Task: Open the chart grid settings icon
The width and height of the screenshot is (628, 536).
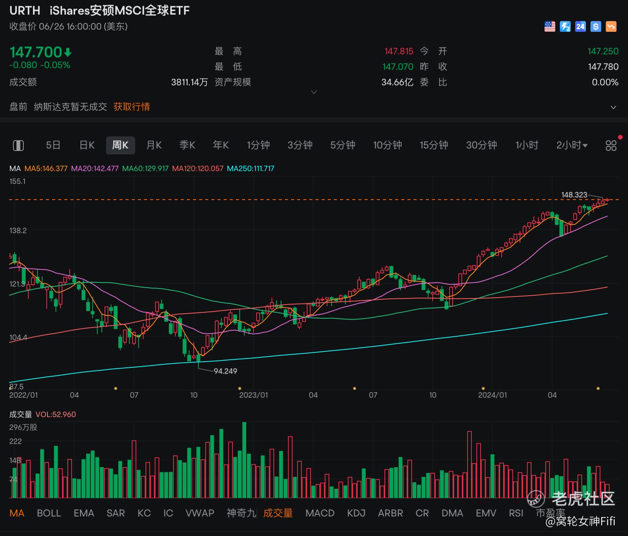Action: pyautogui.click(x=611, y=145)
